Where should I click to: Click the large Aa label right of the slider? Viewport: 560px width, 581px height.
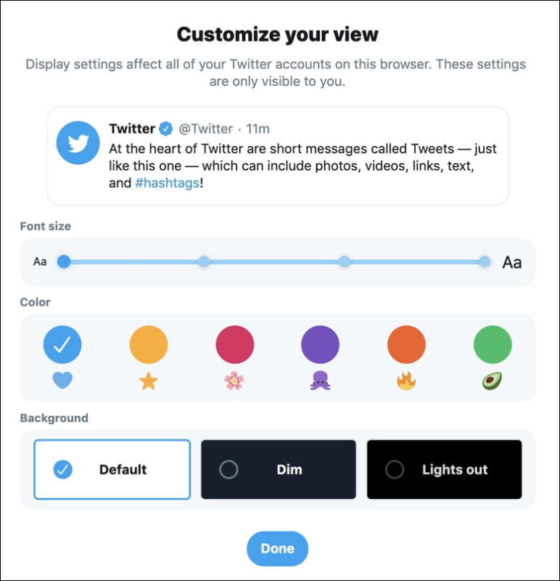point(513,261)
